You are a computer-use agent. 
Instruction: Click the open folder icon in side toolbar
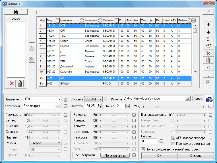(x=208, y=46)
